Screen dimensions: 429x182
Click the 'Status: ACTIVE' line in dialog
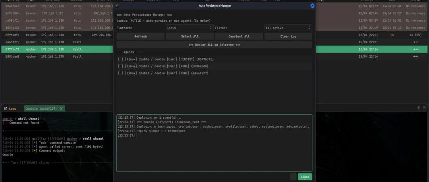pyautogui.click(x=164, y=21)
